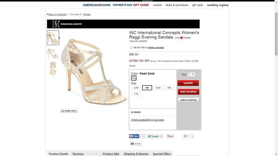Switch to the Product Details tab

tap(58, 154)
